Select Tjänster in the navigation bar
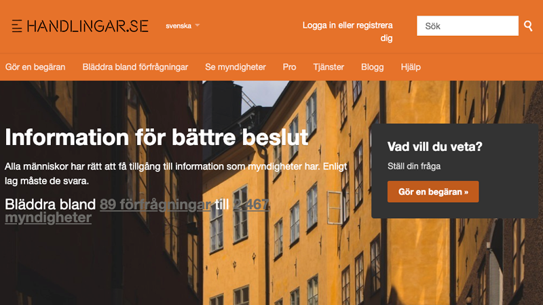This screenshot has width=543, height=305. (x=329, y=67)
